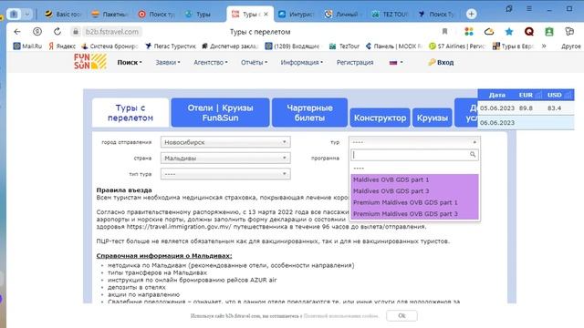Click the EUR chart icon in rates table
The height and width of the screenshot is (328, 584).
538,95
